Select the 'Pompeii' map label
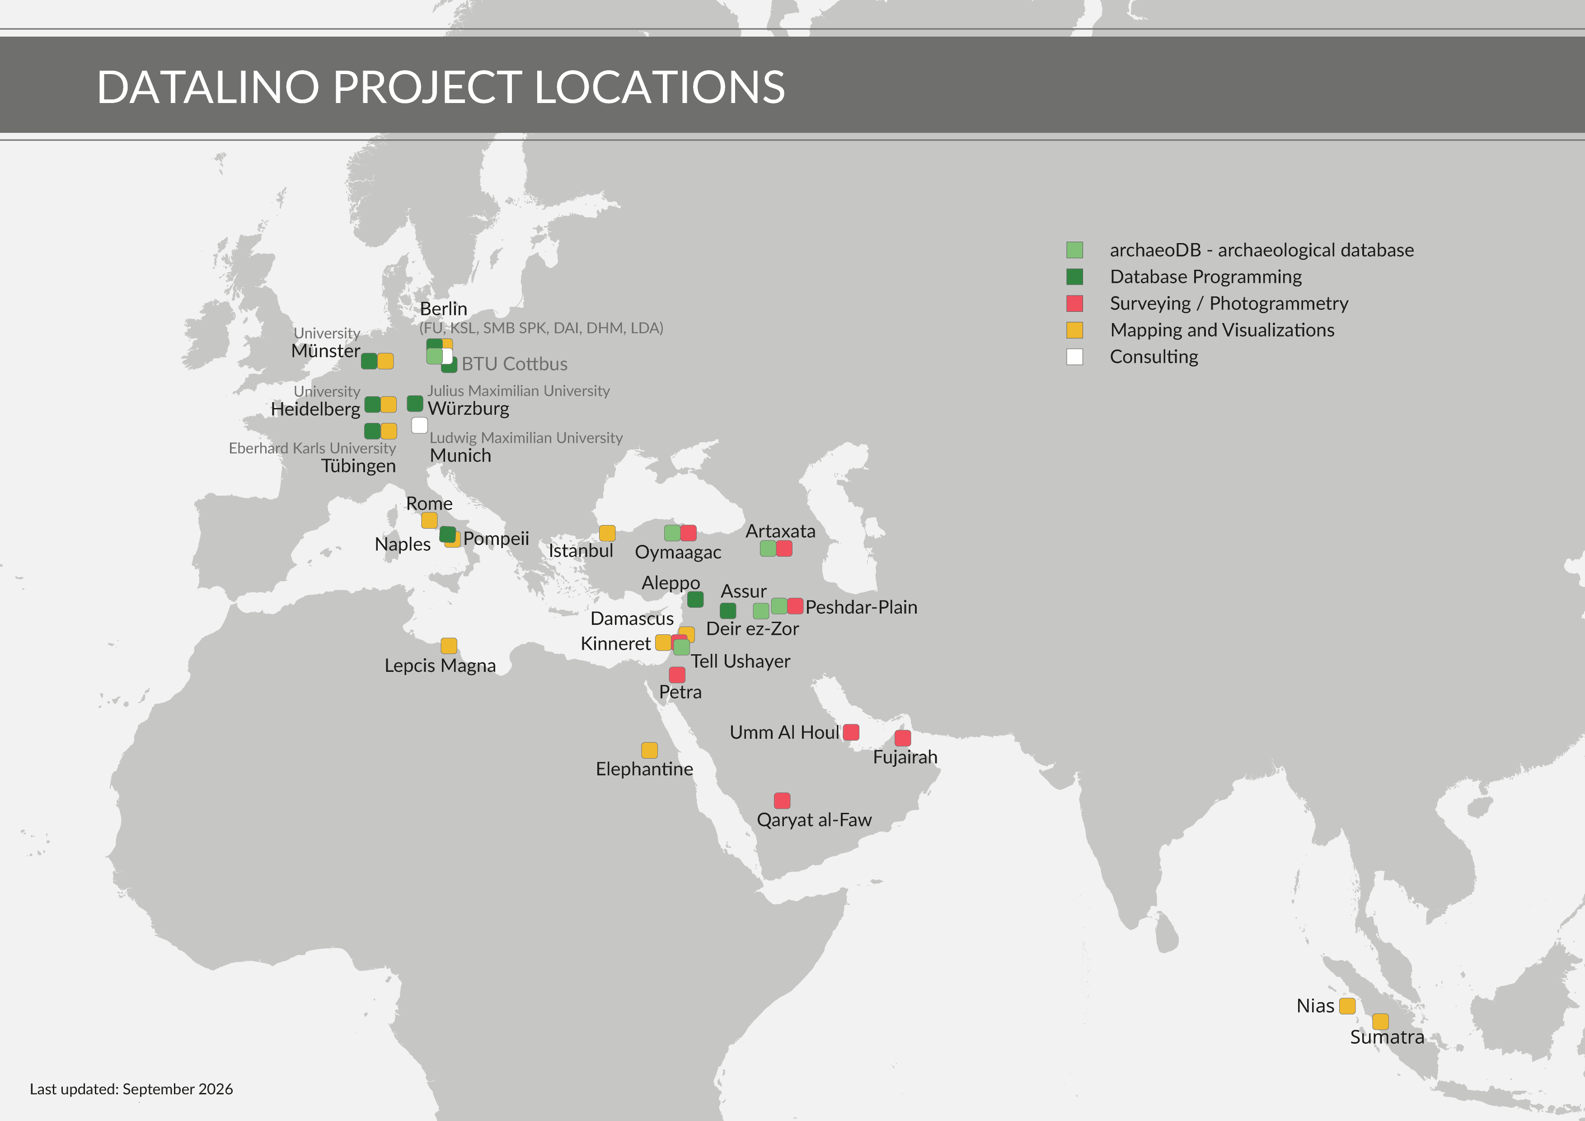 (x=497, y=539)
